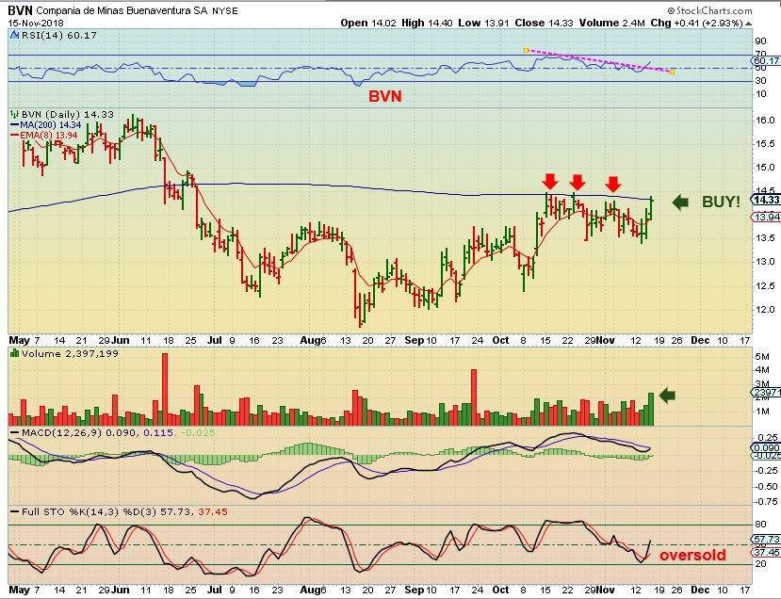Screen dimensions: 781x599
Task: Click the MA(200) 14.34 legend text
Action: 50,125
